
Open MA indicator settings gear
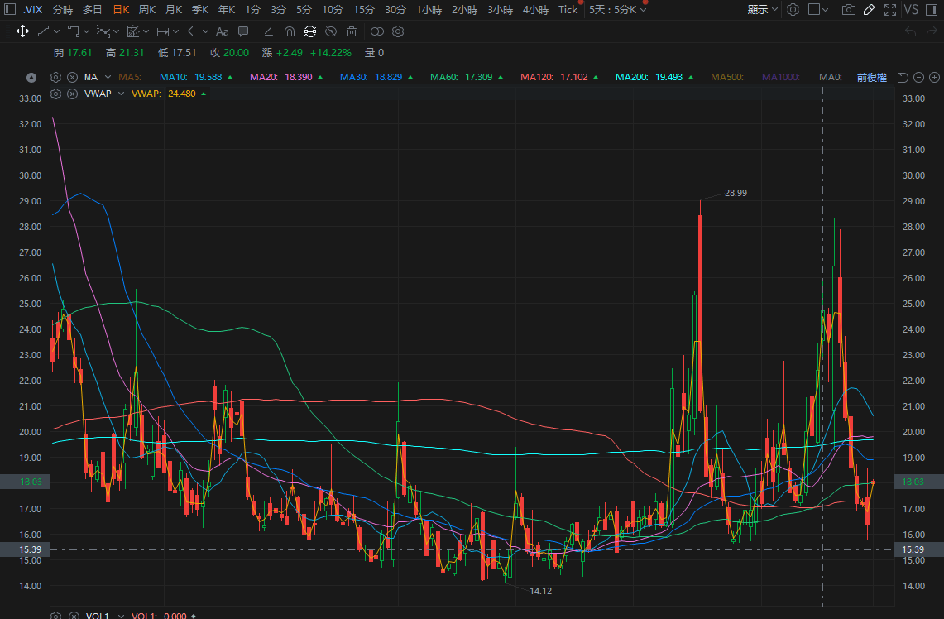point(56,77)
